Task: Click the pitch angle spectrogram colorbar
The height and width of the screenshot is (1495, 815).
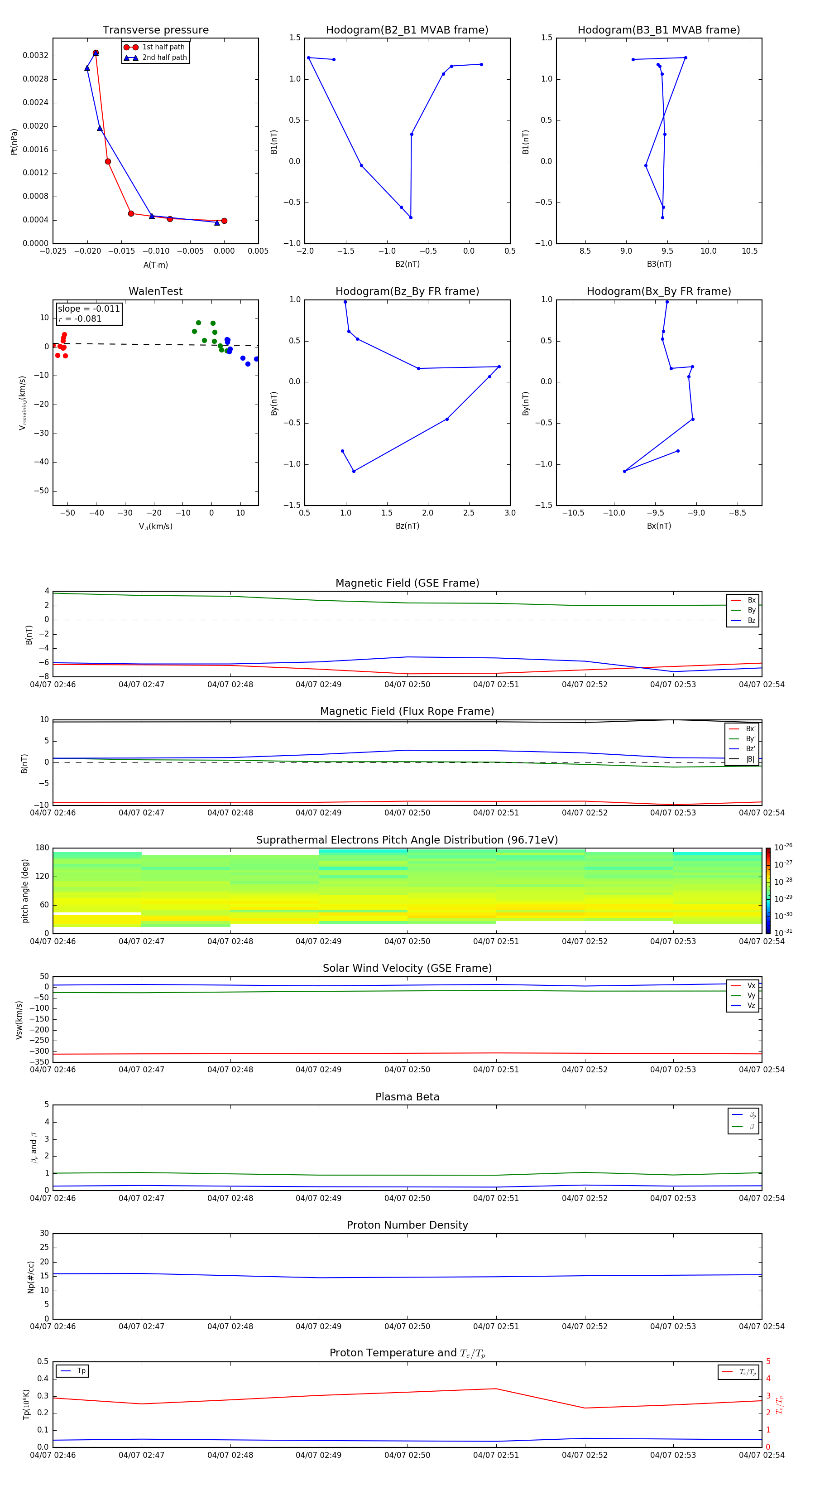Action: point(768,891)
